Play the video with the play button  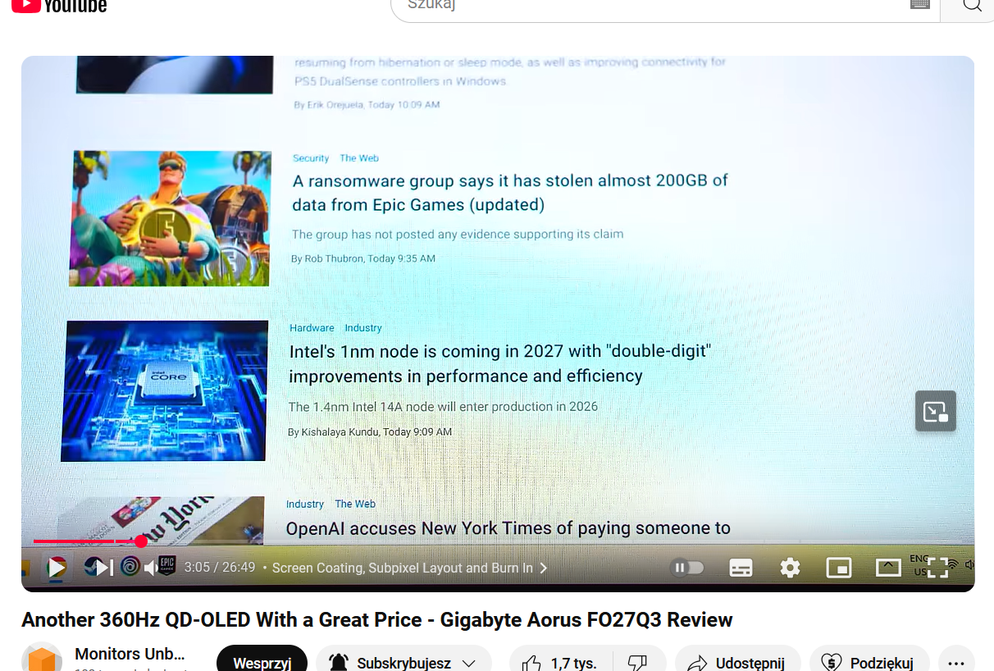(x=57, y=568)
